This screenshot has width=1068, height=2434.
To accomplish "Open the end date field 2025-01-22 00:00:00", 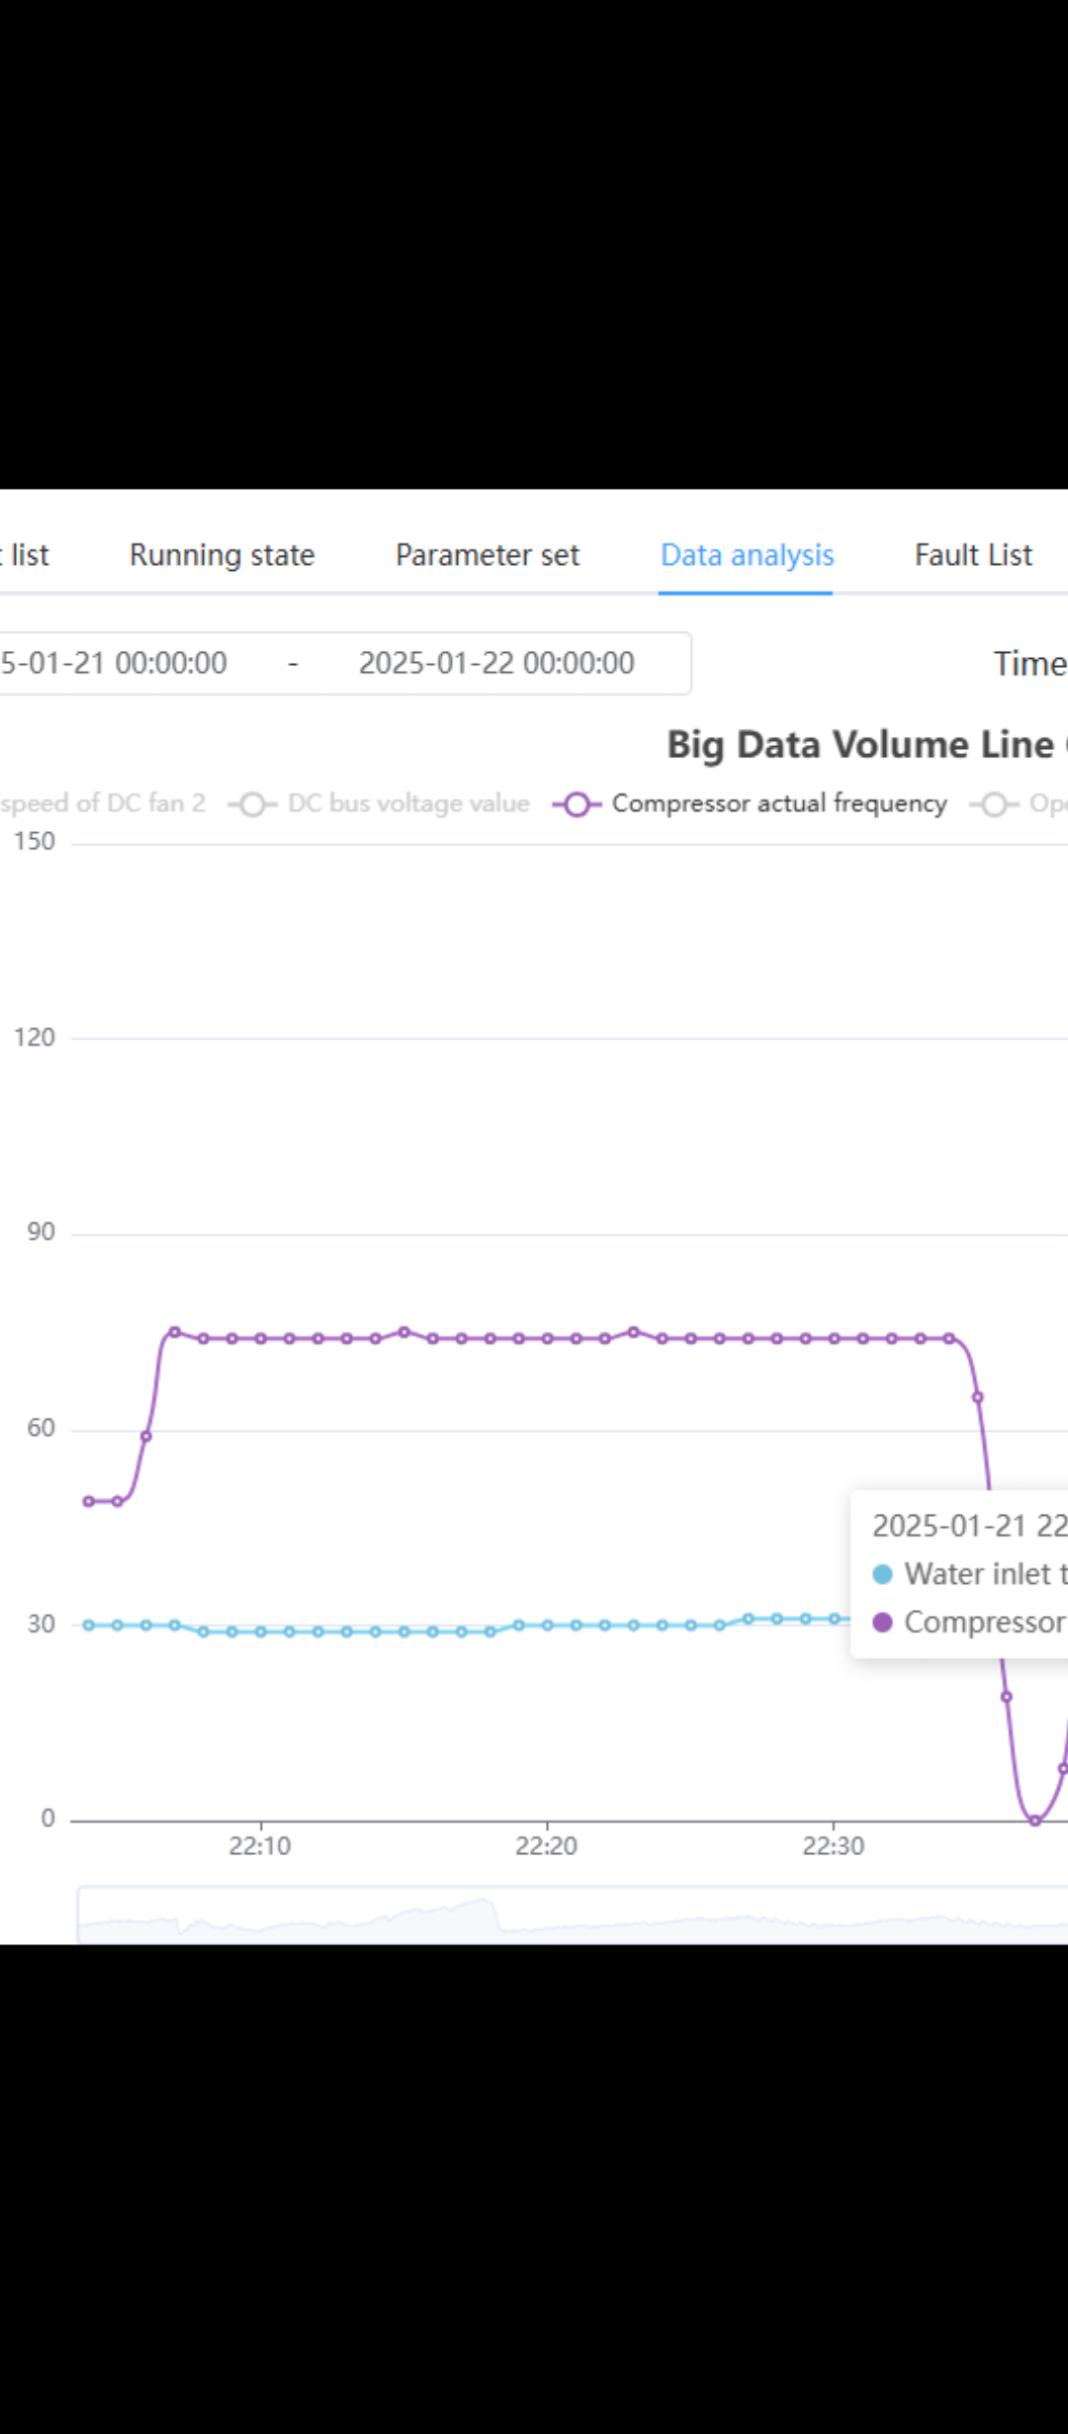I will tap(496, 663).
